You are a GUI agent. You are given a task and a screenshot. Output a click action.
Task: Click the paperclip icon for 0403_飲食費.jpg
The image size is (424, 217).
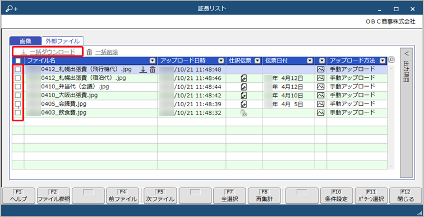[x=243, y=113]
